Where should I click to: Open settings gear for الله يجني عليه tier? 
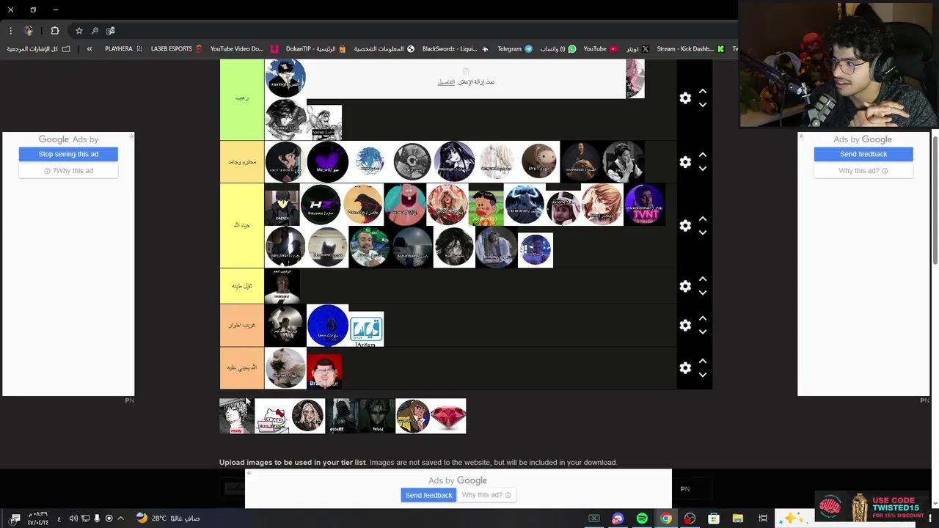point(685,368)
